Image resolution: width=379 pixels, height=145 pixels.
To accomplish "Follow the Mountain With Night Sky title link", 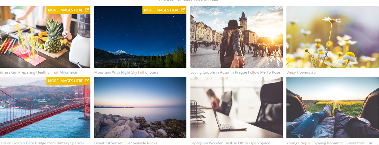I will [x=126, y=72].
